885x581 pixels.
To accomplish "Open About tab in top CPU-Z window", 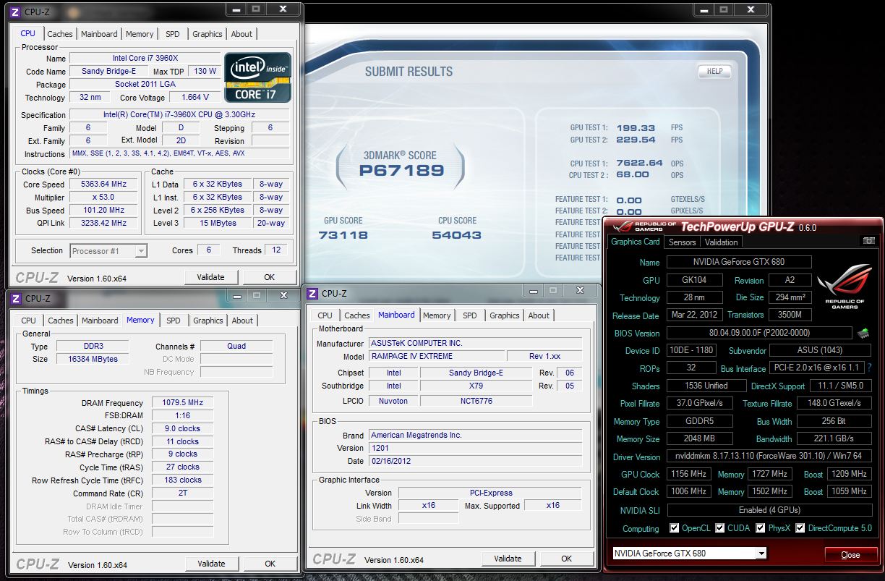I will tap(241, 34).
